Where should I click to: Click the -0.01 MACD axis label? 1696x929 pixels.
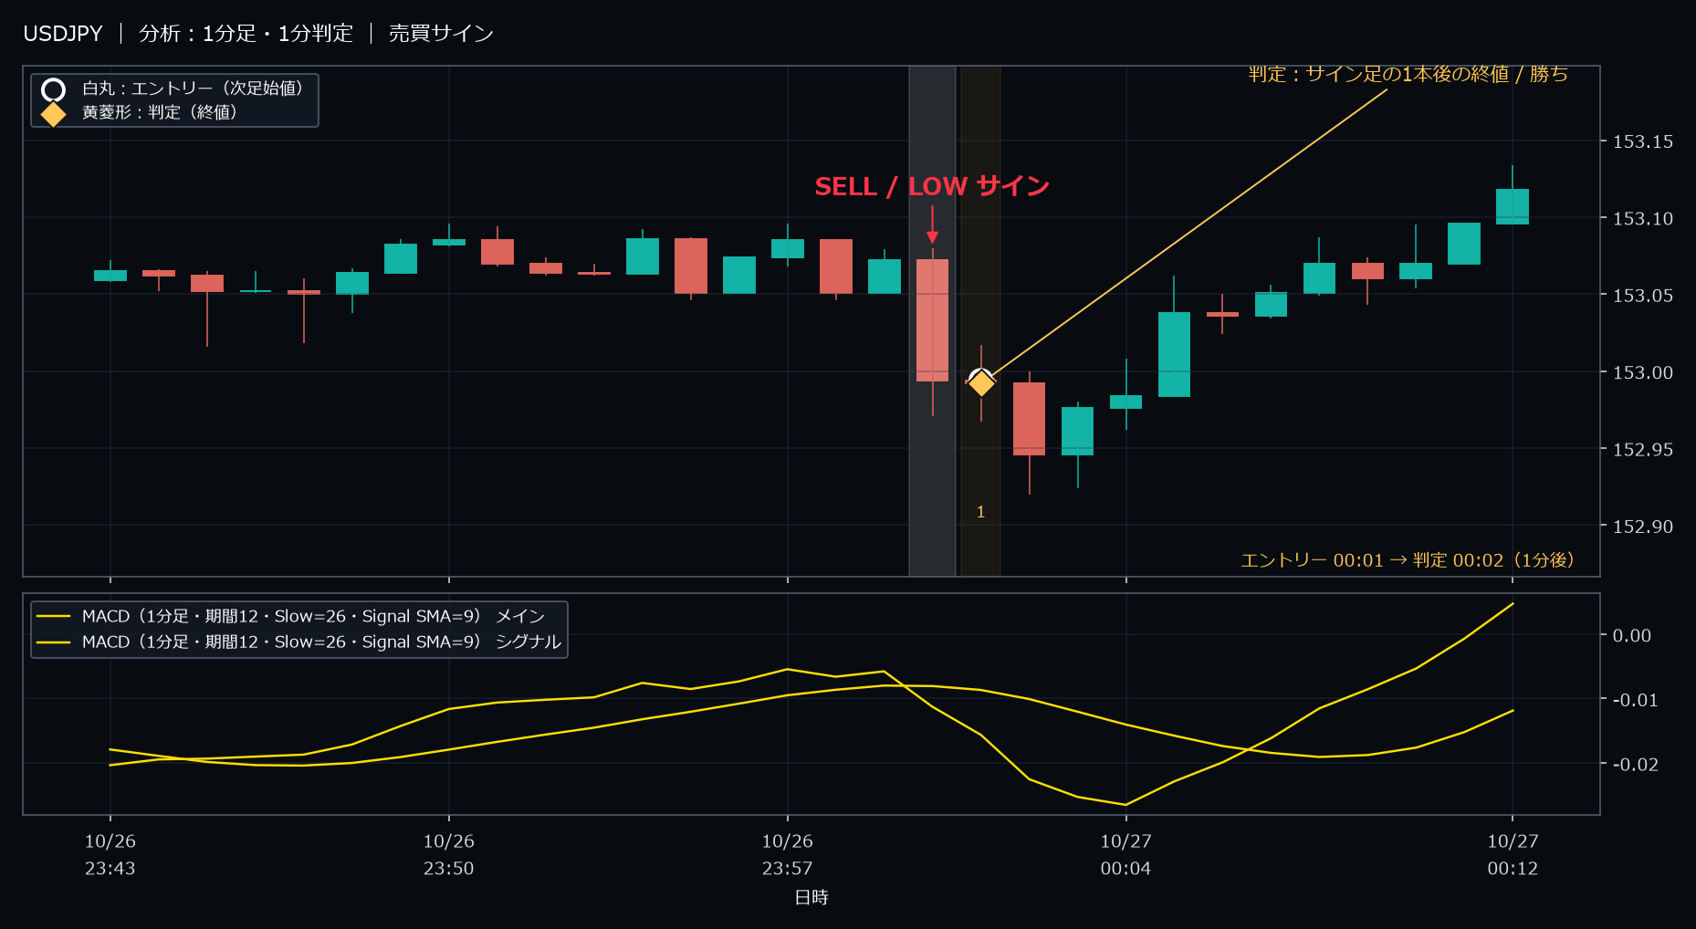(x=1635, y=700)
